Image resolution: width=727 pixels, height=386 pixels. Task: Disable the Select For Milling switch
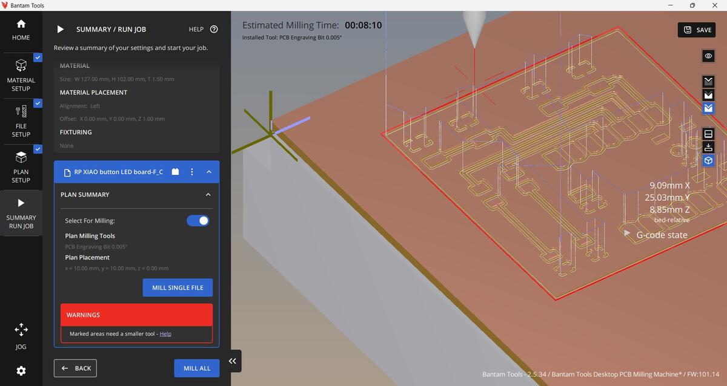(x=198, y=221)
